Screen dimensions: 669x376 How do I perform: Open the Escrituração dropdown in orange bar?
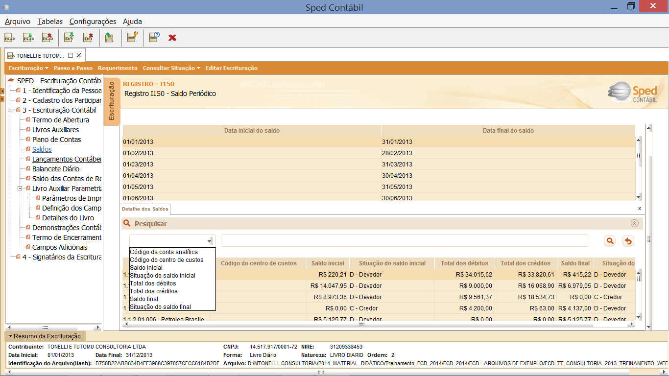click(28, 68)
